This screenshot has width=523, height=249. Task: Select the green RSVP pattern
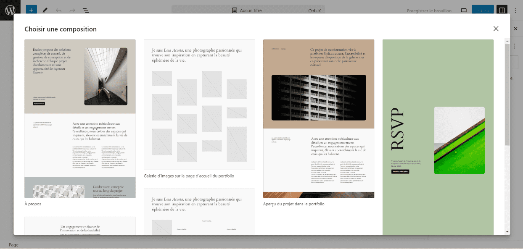pyautogui.click(x=438, y=137)
